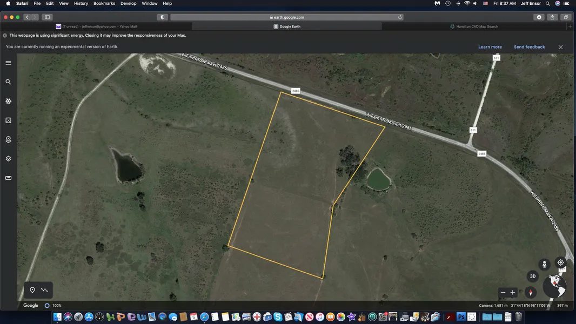Select the Measure ruler tool

coord(8,178)
